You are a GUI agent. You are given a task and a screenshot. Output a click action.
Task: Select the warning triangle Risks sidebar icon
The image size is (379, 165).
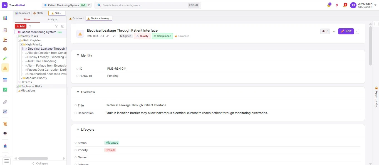tap(5, 68)
